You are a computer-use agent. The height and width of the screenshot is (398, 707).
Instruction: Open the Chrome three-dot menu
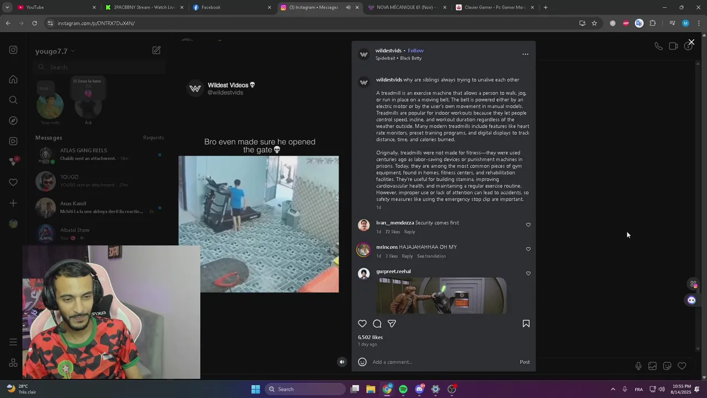point(699,23)
